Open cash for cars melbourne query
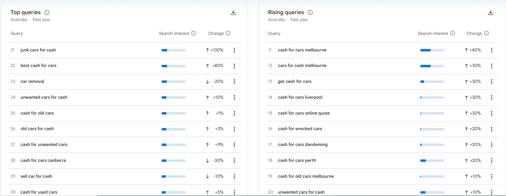 pyautogui.click(x=302, y=50)
